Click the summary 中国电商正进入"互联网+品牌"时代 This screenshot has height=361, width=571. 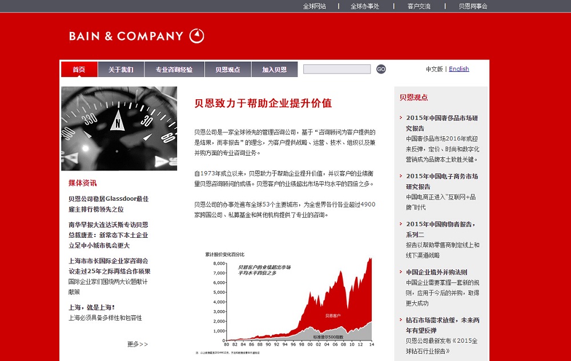pyautogui.click(x=441, y=202)
